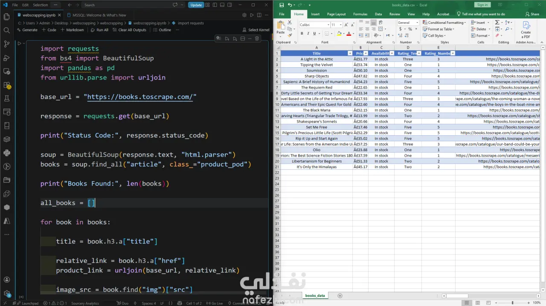Run the first notebook cell
This screenshot has width=546, height=306.
(19, 43)
